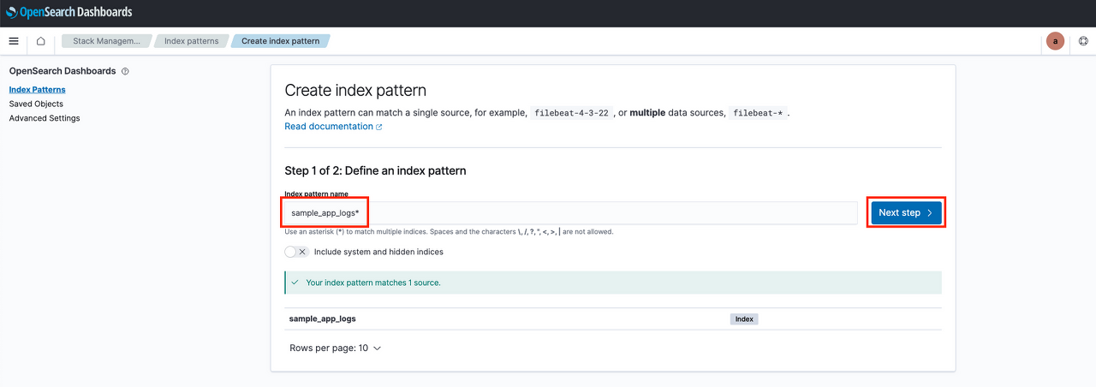
Task: Go to the home icon
Action: click(40, 41)
